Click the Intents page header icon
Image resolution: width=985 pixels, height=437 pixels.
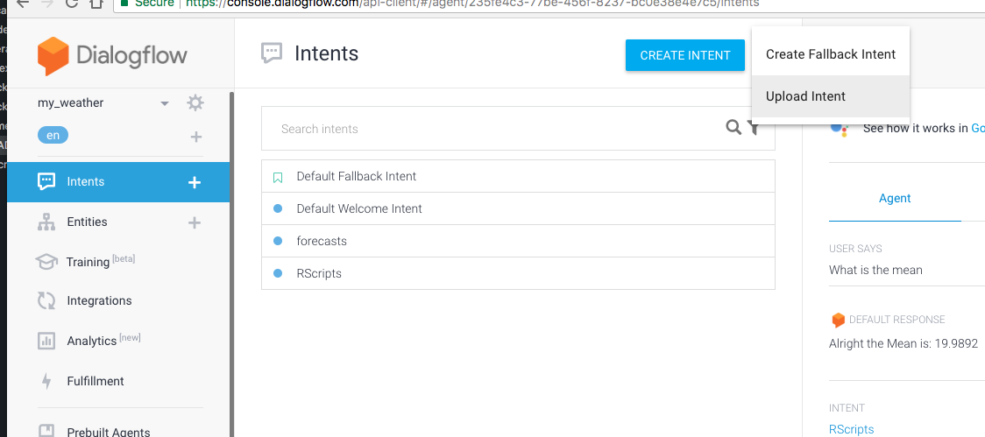point(272,53)
